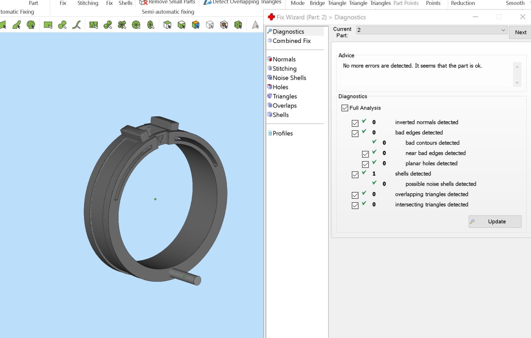Click the Remove Small Parts icon
This screenshot has height=338, width=531.
click(143, 2)
